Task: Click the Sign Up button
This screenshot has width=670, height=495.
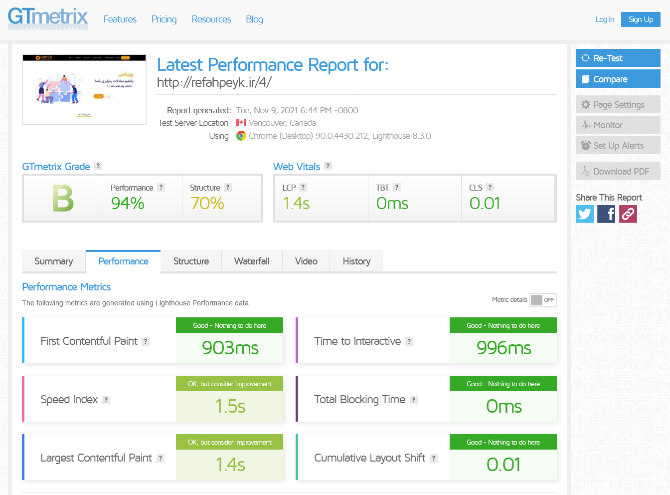Action: click(641, 19)
